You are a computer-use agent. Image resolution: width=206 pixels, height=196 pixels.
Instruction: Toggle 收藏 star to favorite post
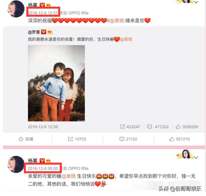(26, 139)
